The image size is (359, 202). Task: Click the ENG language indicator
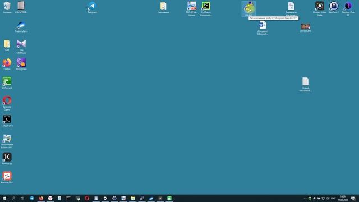[x=333, y=198]
